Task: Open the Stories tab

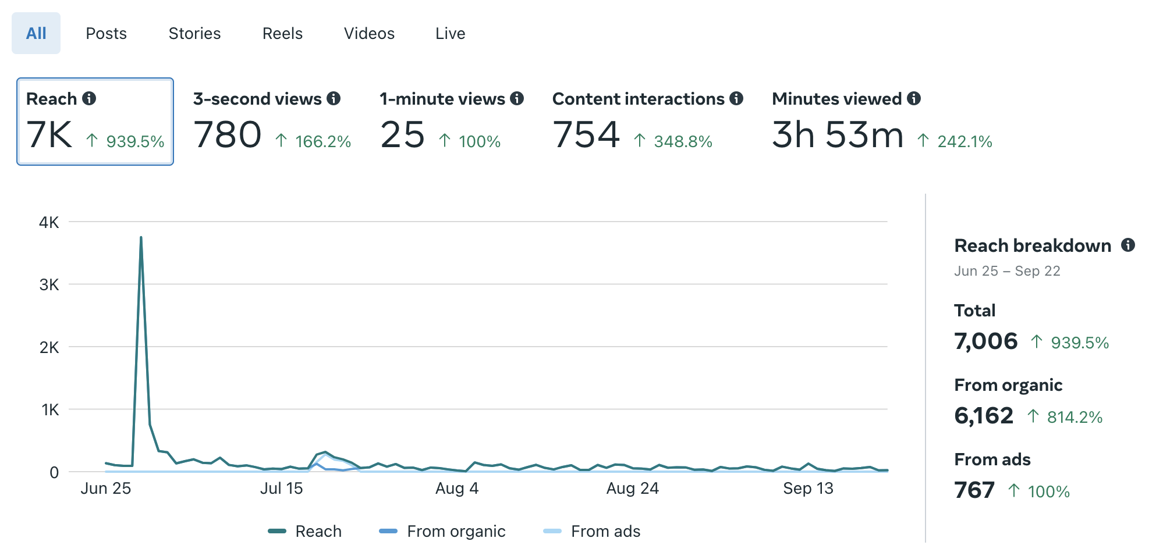Action: click(194, 34)
